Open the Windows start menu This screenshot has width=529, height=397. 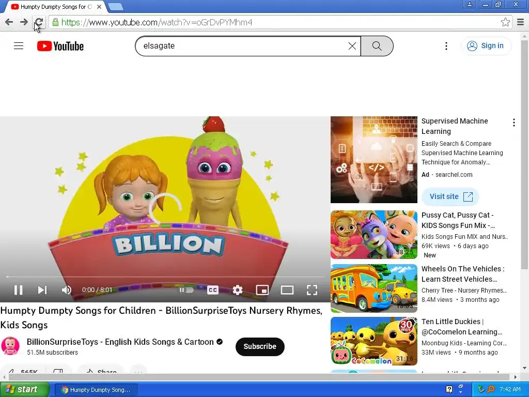tap(24, 390)
